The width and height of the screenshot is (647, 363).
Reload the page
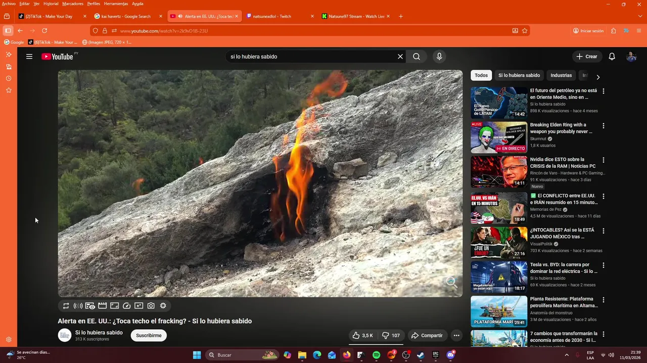[x=44, y=31]
